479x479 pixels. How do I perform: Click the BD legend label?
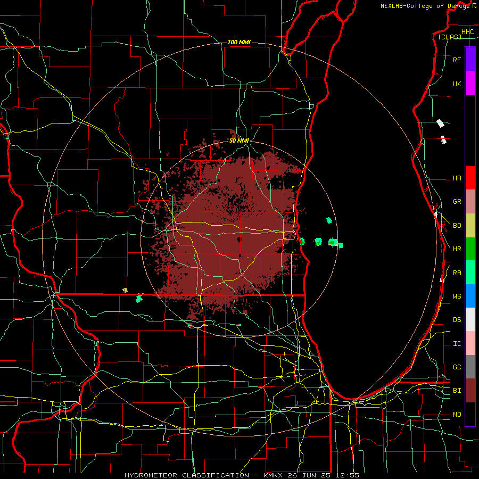(457, 226)
